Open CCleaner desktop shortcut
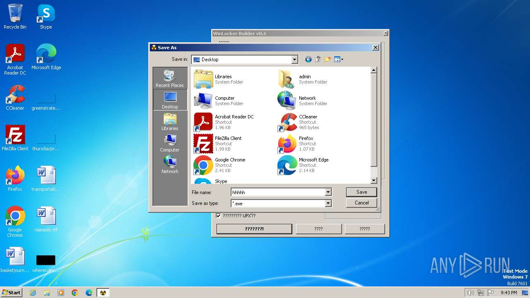This screenshot has height=298, width=530. pos(15,98)
